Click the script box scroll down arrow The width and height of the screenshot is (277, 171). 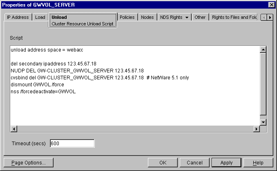[263, 122]
